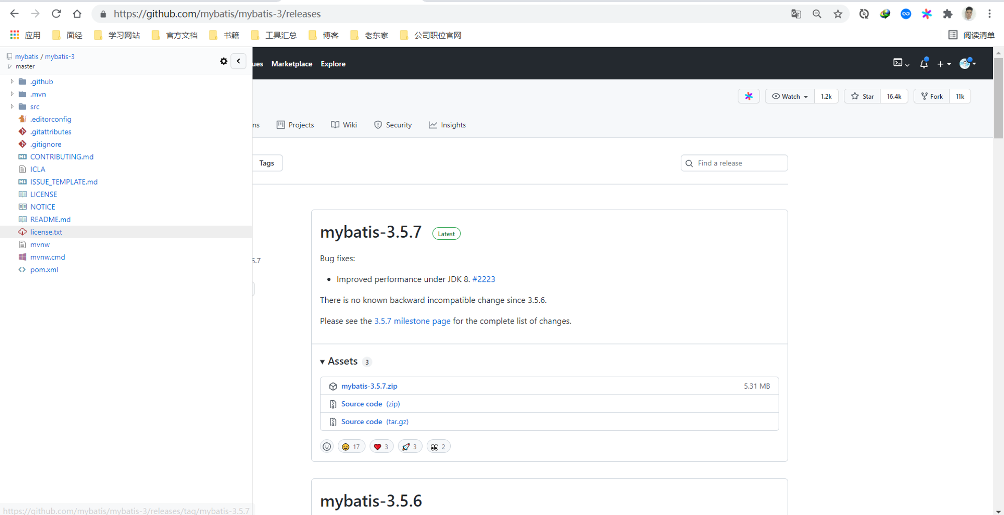Collapse the Octotree sidebar with the arrow
This screenshot has width=1004, height=515.
click(x=238, y=61)
